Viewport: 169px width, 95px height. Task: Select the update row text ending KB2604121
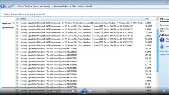pos(77,26)
